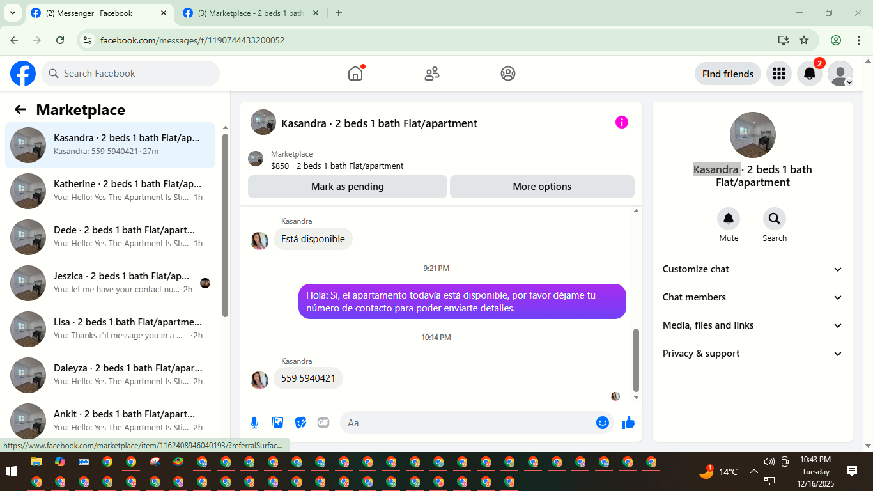
Task: Click the microphone voice clip icon
Action: click(254, 423)
